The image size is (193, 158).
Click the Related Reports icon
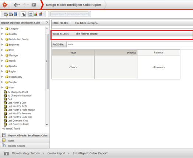point(4,145)
